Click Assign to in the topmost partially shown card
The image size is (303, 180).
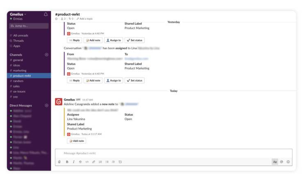tap(114, 40)
